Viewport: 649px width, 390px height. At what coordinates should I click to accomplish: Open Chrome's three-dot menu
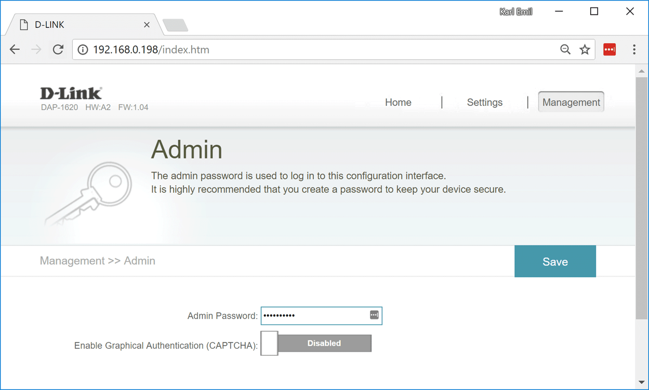pyautogui.click(x=634, y=50)
